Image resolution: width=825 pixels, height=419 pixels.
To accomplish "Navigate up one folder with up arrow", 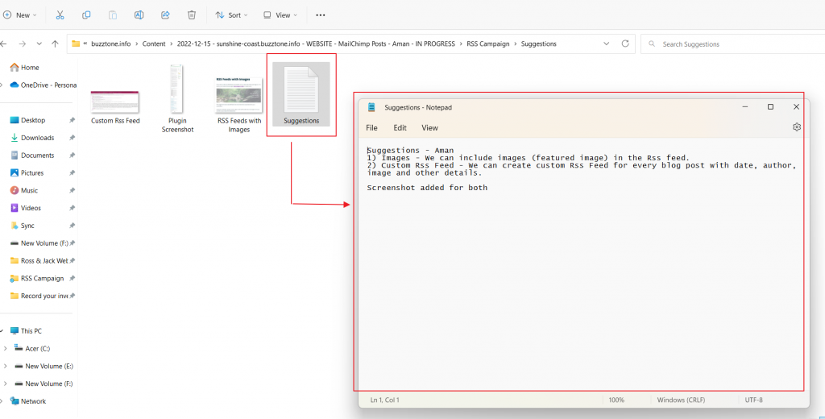I will tap(55, 44).
